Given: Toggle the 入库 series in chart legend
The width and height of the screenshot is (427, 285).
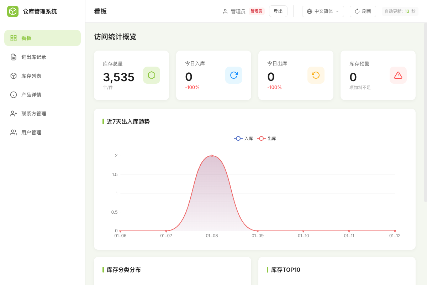Looking at the screenshot, I should click(243, 139).
